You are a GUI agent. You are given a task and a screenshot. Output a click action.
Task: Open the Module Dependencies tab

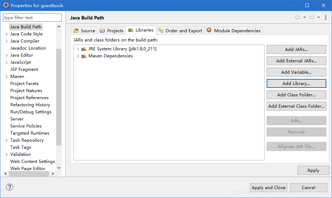tap(234, 30)
